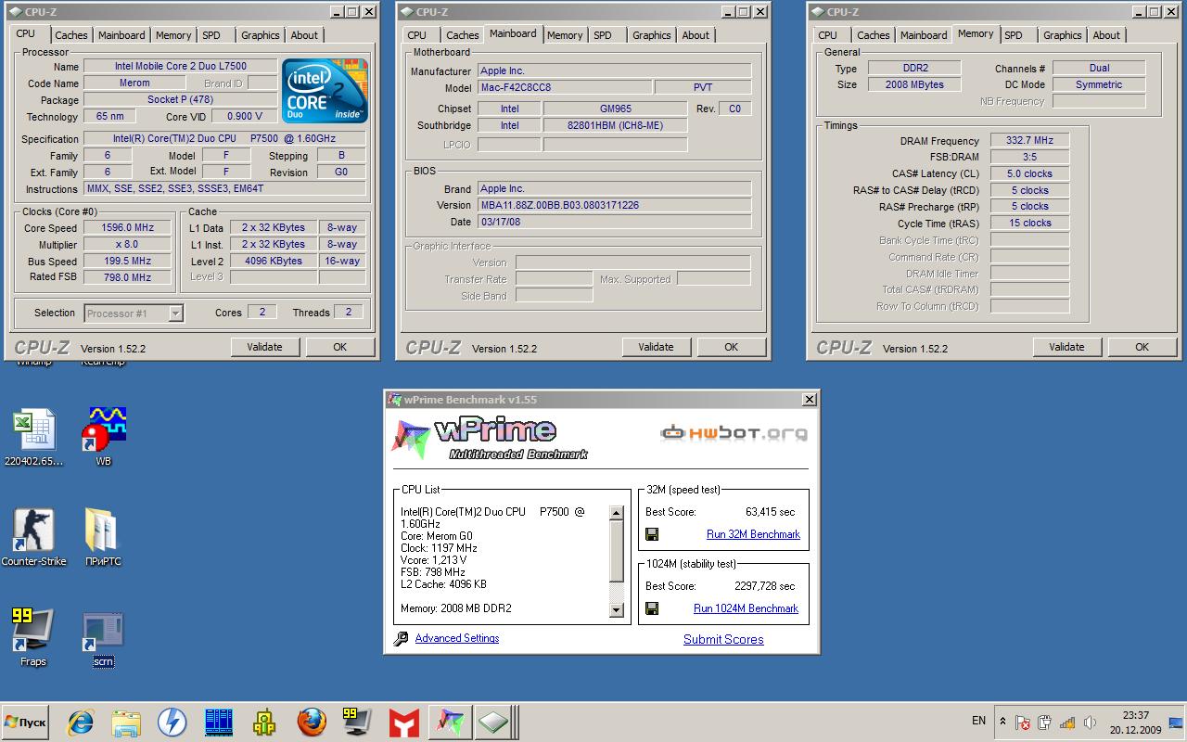Click the 1024M benchmark save icon
This screenshot has height=742, width=1187.
click(652, 608)
